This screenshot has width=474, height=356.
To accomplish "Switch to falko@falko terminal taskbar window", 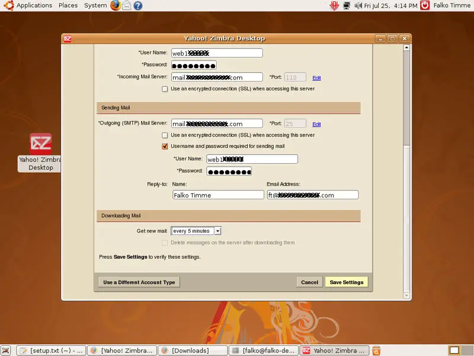I will [x=264, y=350].
